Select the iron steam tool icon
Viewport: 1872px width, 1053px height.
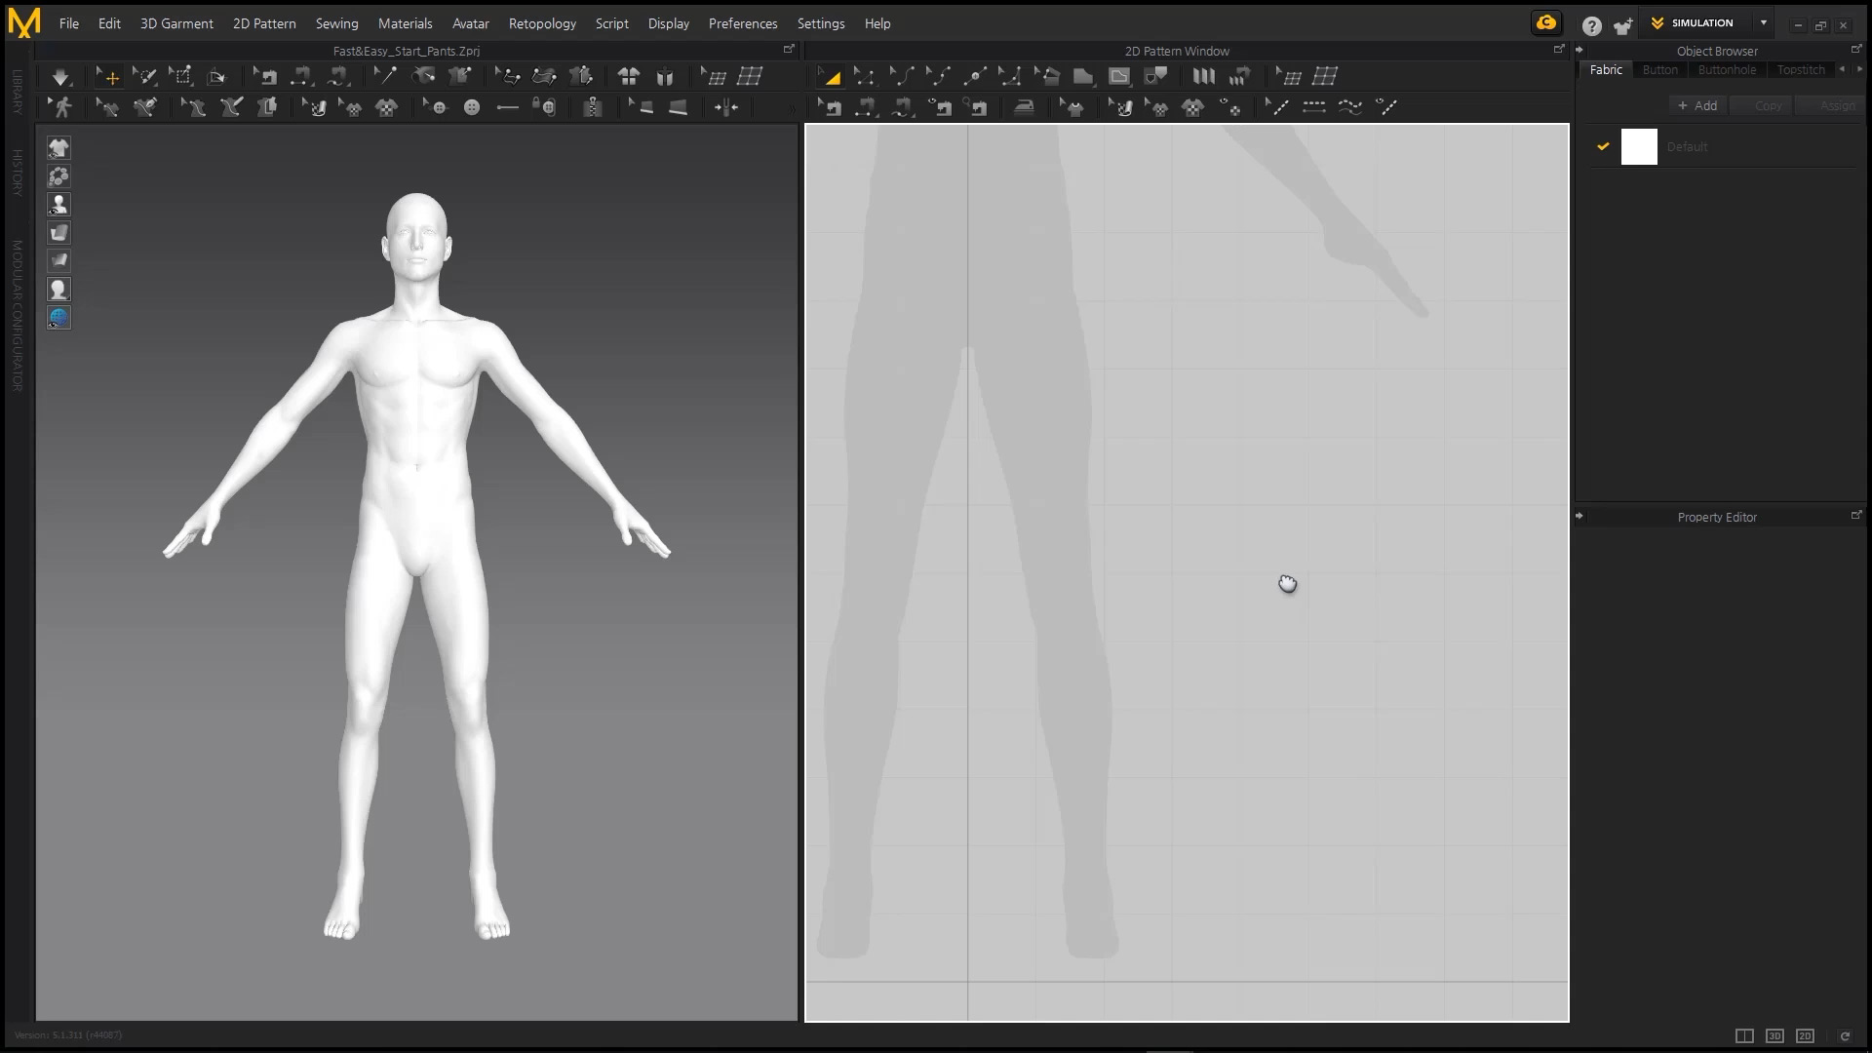click(1024, 107)
